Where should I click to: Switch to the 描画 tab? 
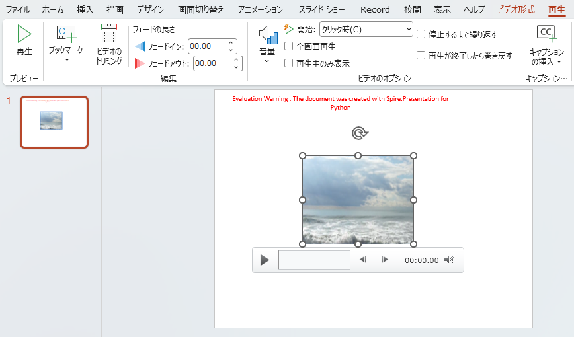(114, 9)
